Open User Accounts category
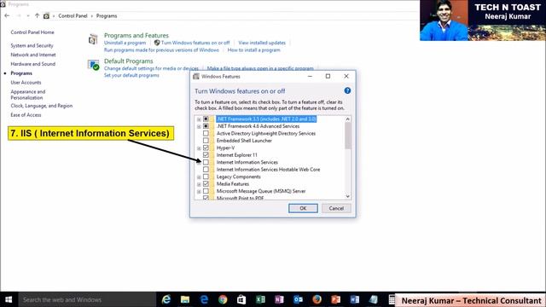This screenshot has width=546, height=307. point(26,83)
